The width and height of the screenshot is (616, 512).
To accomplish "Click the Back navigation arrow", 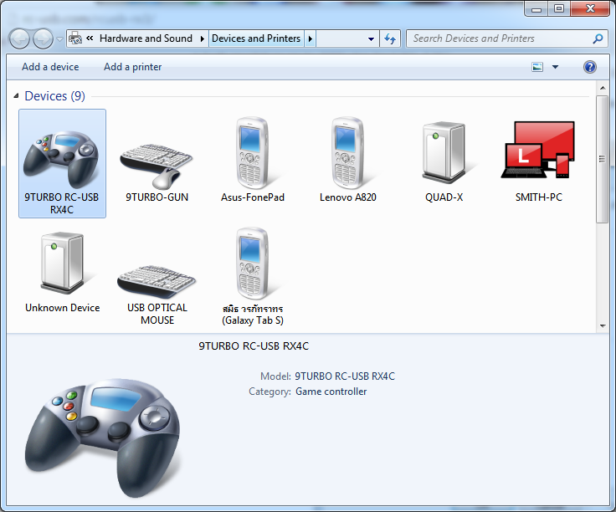I will coord(19,38).
